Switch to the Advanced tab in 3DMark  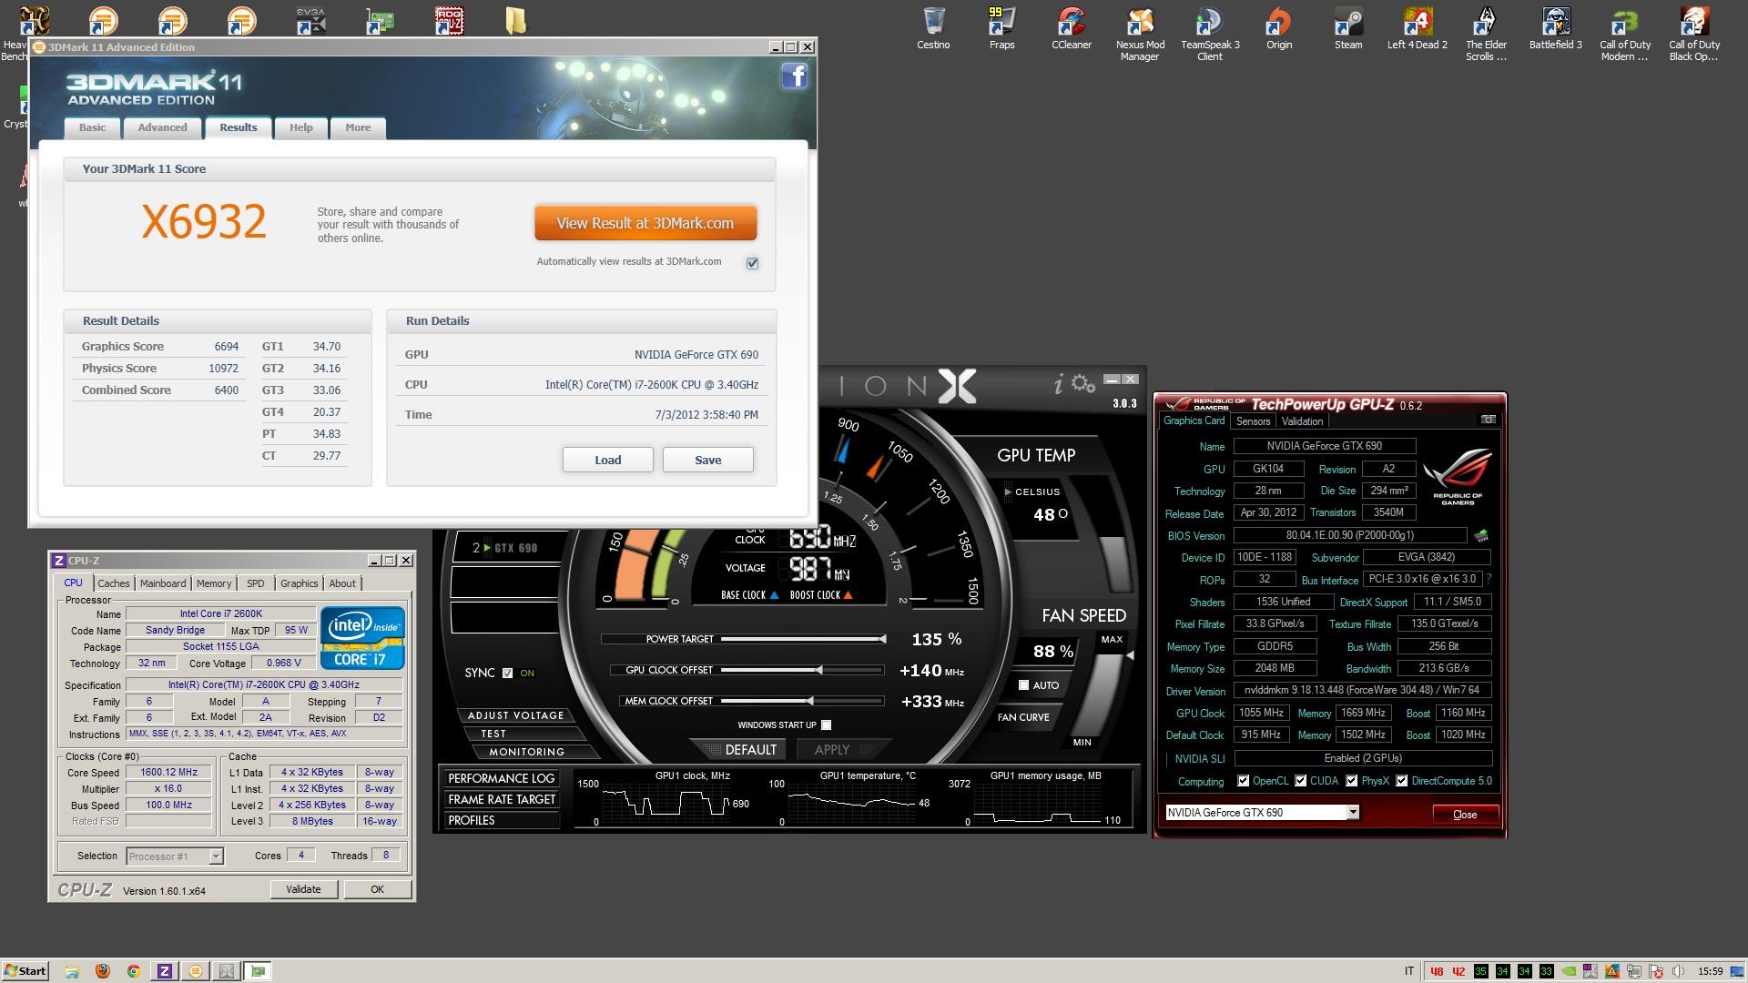click(162, 127)
